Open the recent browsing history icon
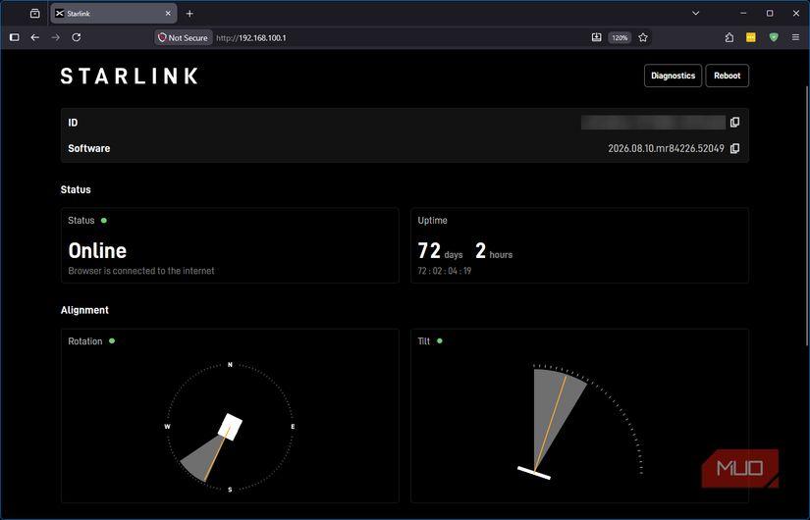 34,14
